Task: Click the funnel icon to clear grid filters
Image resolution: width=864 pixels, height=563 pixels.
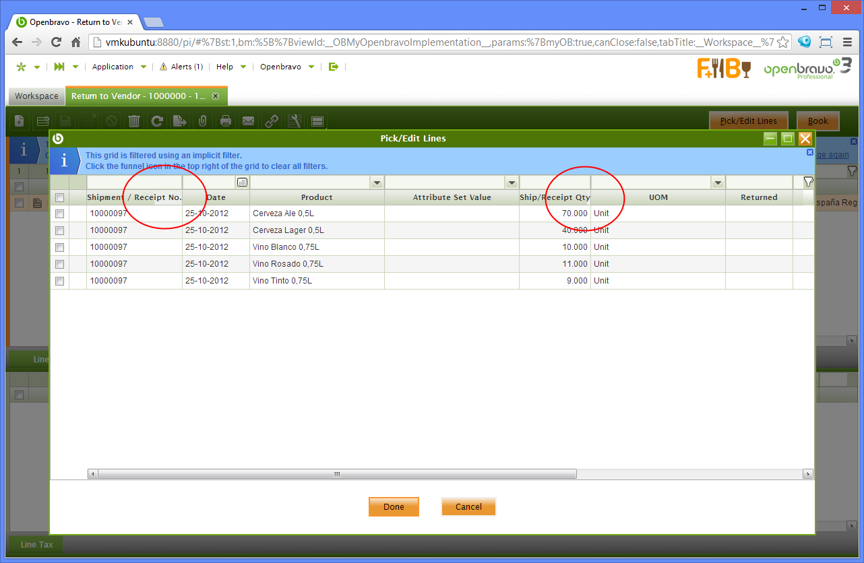Action: tap(808, 182)
